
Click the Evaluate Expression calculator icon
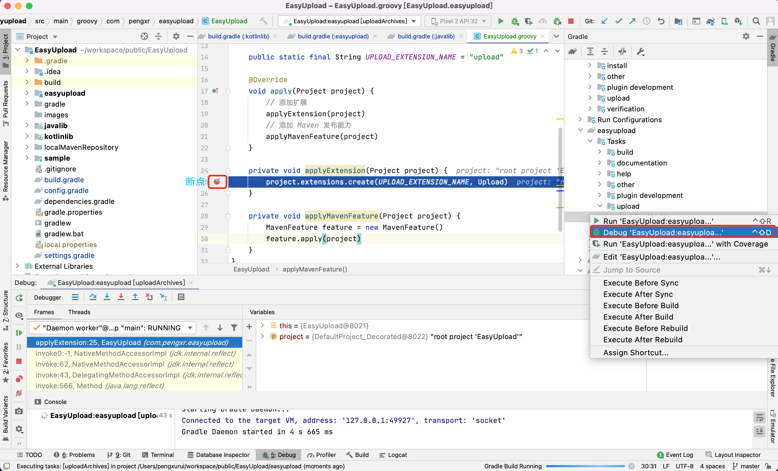click(181, 297)
